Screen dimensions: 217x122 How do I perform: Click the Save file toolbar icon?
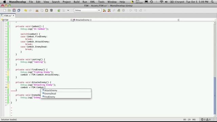14,11
